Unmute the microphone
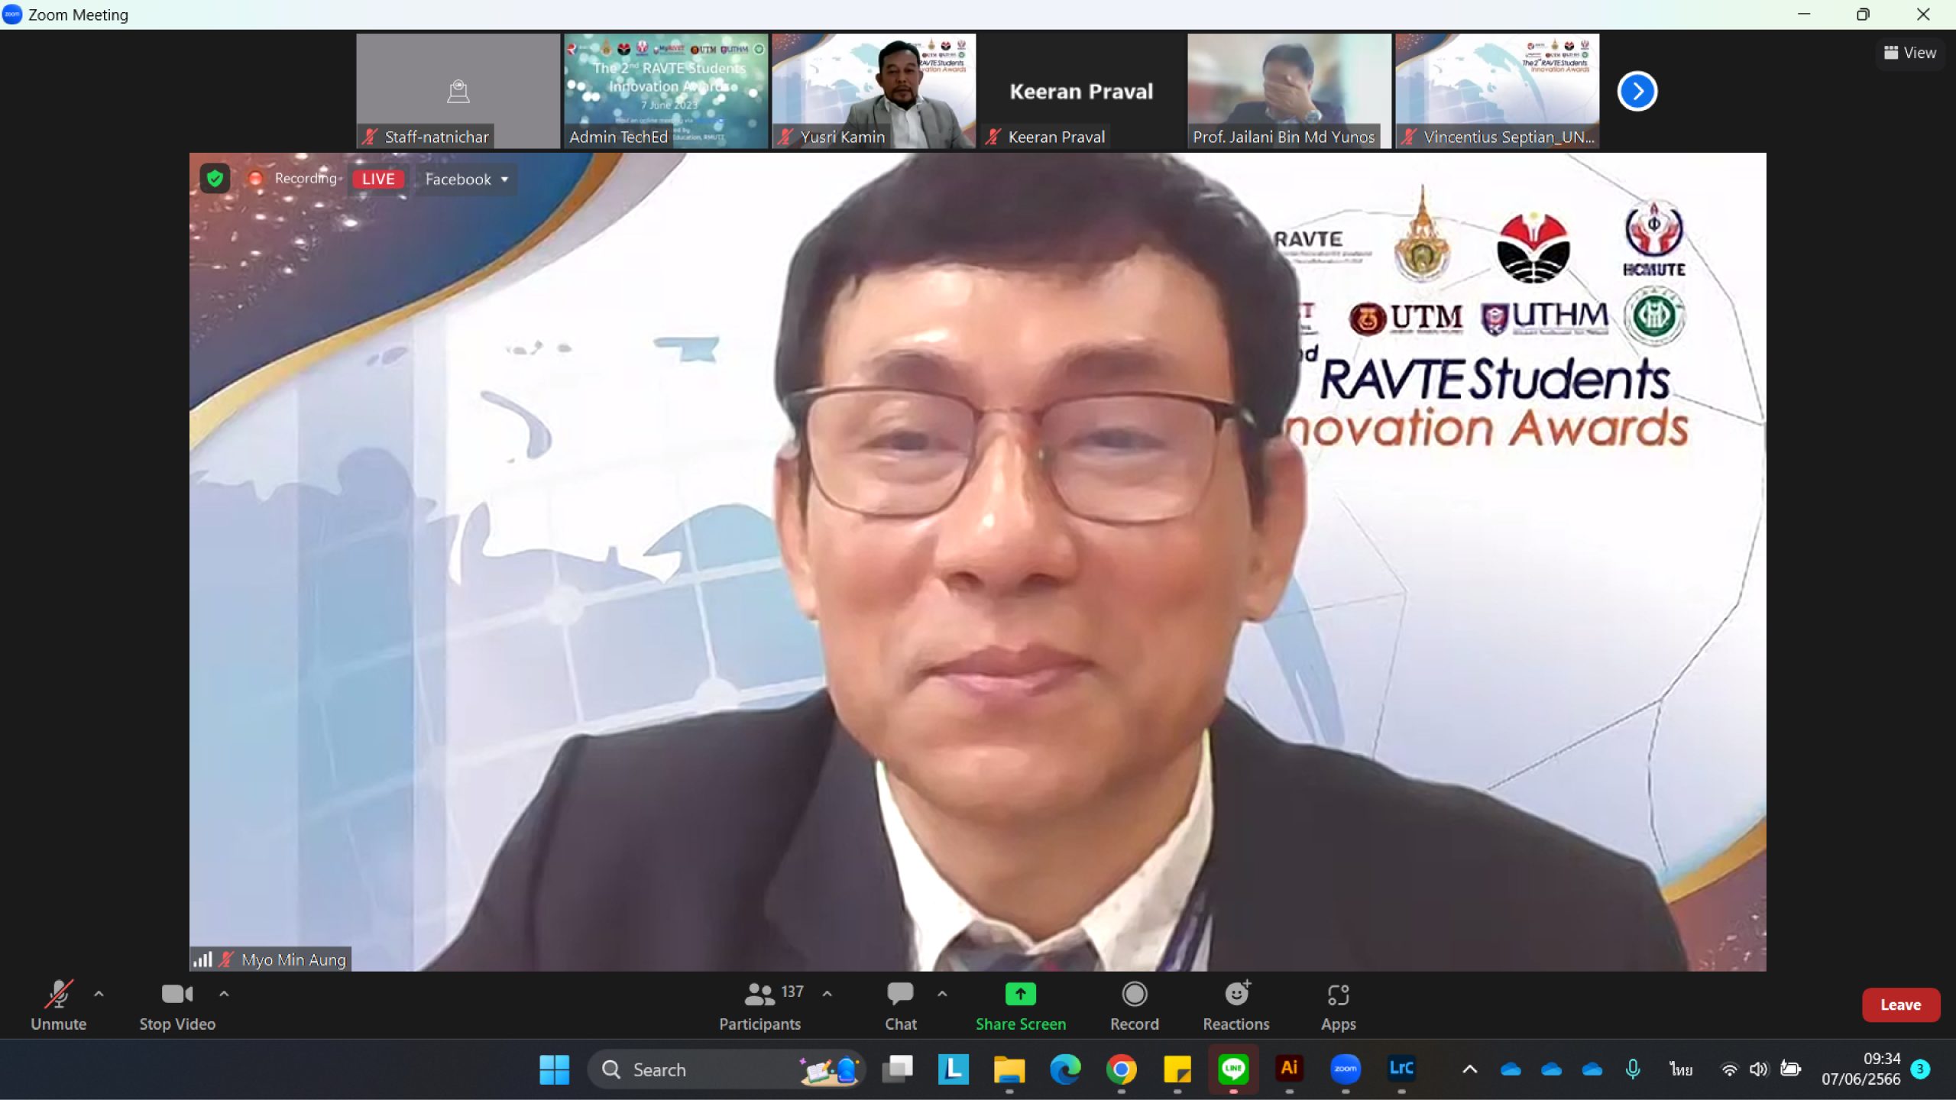This screenshot has width=1956, height=1100. click(x=58, y=1005)
